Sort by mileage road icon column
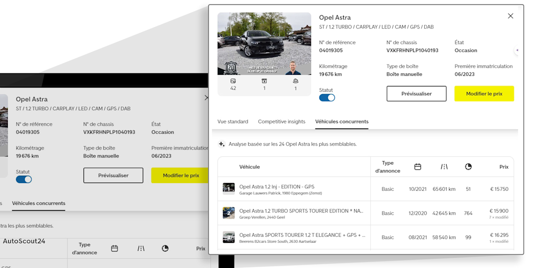 (x=444, y=167)
